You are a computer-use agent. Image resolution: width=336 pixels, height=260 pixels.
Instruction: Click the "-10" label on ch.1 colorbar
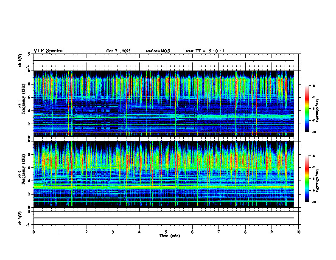[x=314, y=132]
